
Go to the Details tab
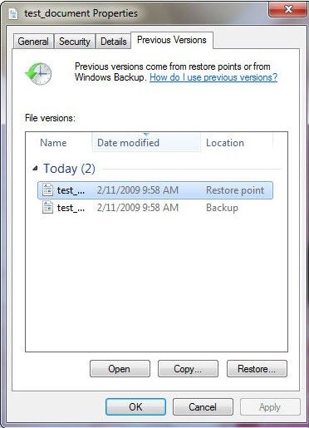coord(114,42)
